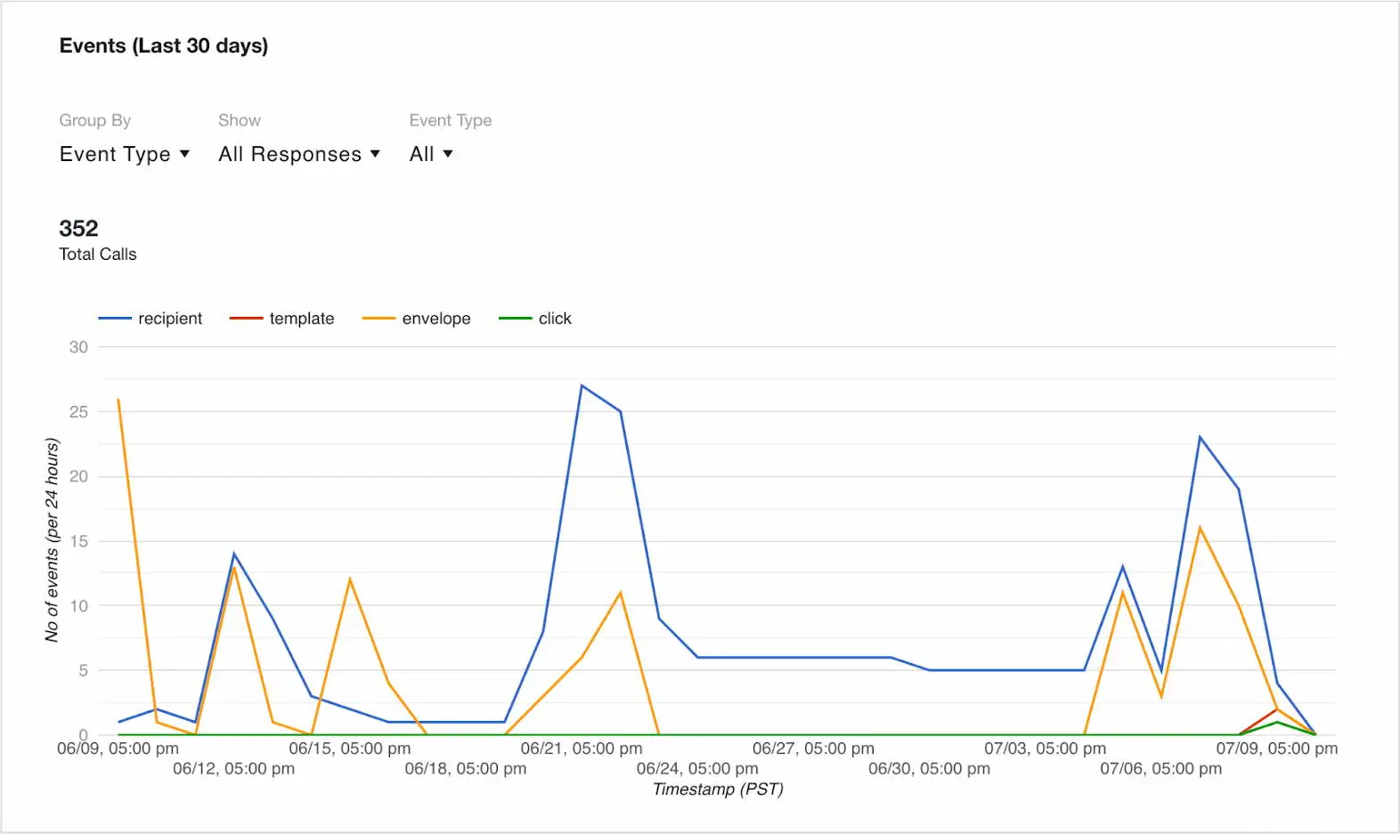The width and height of the screenshot is (1400, 834).
Task: Click the Timestamp (PST) axis label
Action: (718, 789)
